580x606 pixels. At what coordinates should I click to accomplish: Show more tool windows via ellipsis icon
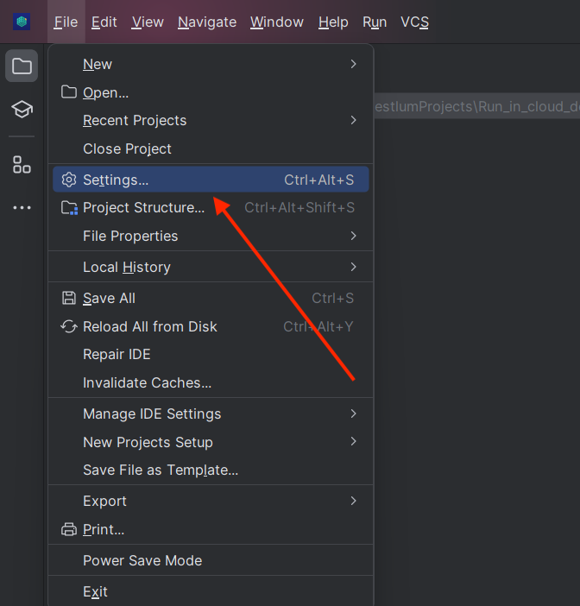pyautogui.click(x=22, y=207)
